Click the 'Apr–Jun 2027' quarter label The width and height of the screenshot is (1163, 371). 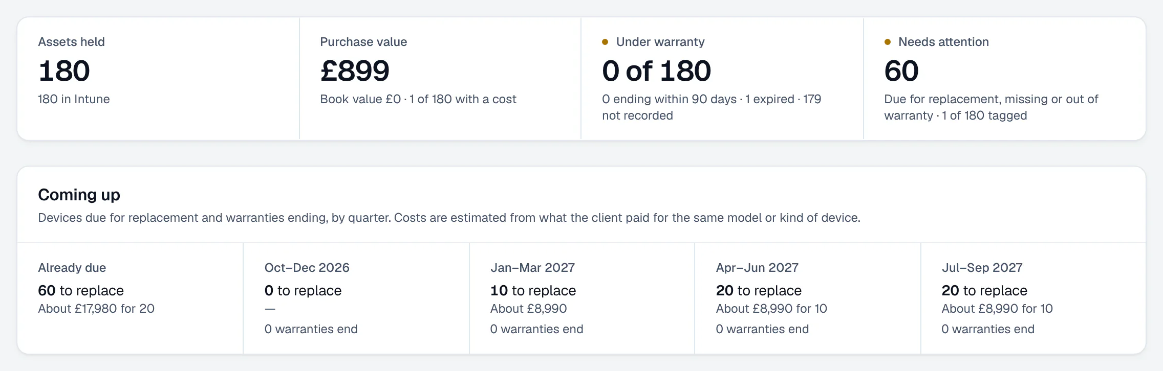coord(757,268)
